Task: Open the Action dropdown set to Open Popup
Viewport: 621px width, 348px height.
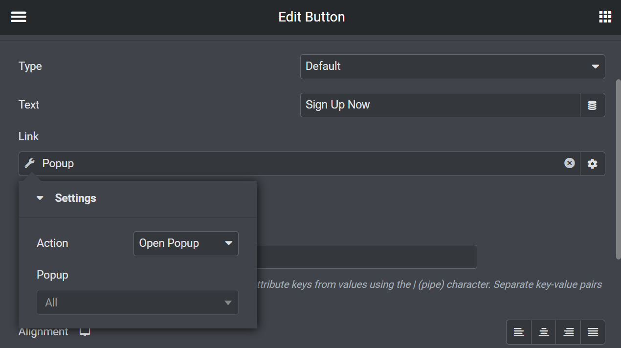Action: (x=185, y=243)
